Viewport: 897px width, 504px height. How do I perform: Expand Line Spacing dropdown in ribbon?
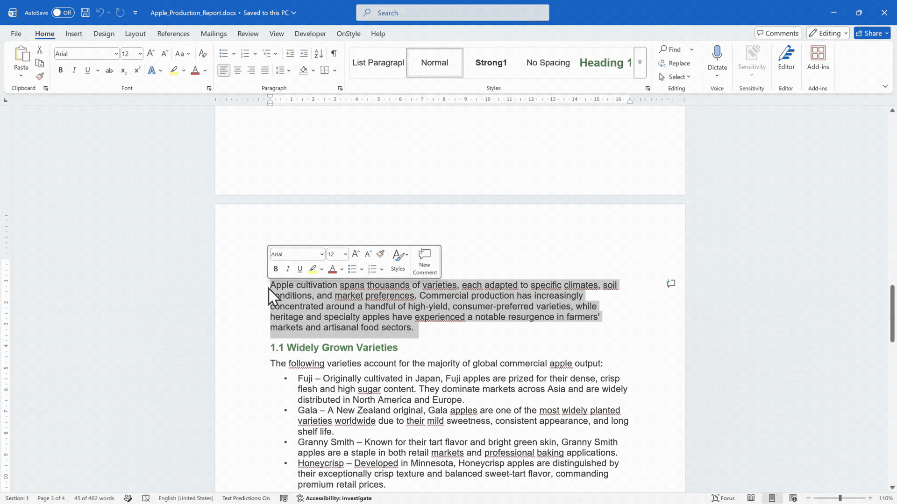tap(289, 70)
